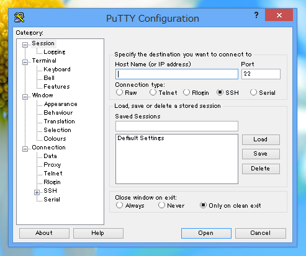
Task: Click the Cancel button
Action: 261,233
